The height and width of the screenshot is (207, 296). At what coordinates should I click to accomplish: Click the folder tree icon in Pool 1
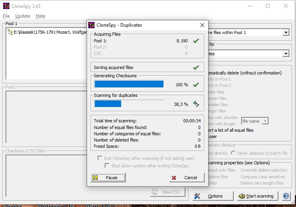[10, 32]
